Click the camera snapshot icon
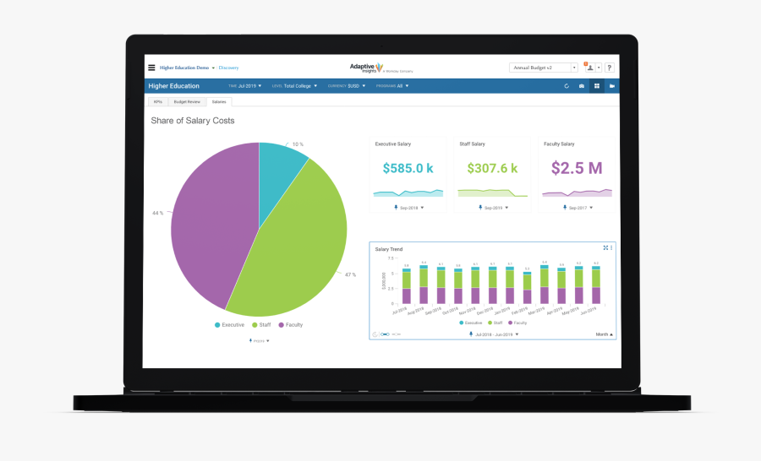This screenshot has height=461, width=761. click(x=581, y=86)
